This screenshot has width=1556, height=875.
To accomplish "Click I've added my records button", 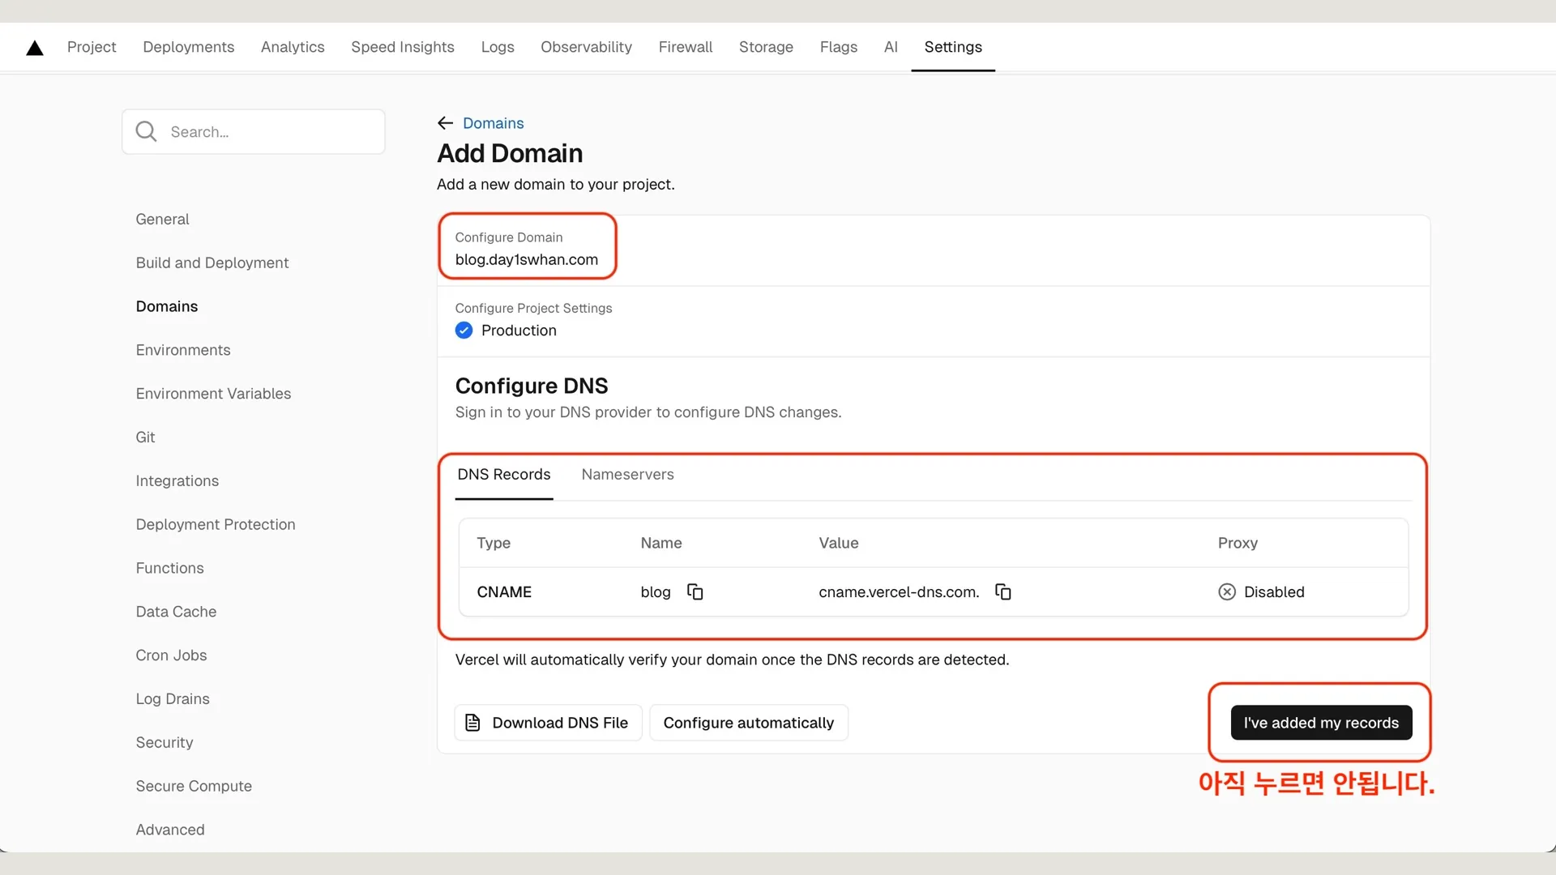I will coord(1321,723).
